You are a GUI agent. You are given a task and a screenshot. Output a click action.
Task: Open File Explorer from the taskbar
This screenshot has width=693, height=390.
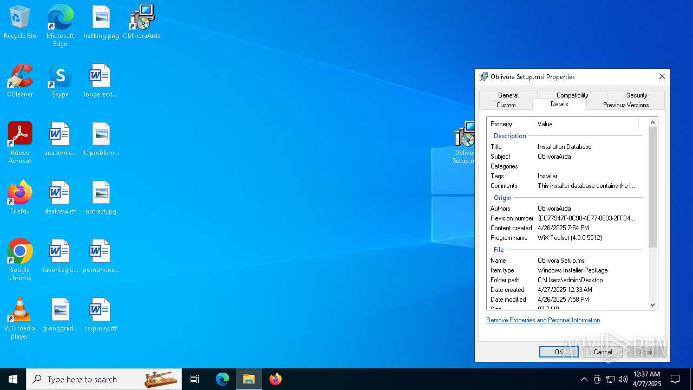[x=249, y=379]
